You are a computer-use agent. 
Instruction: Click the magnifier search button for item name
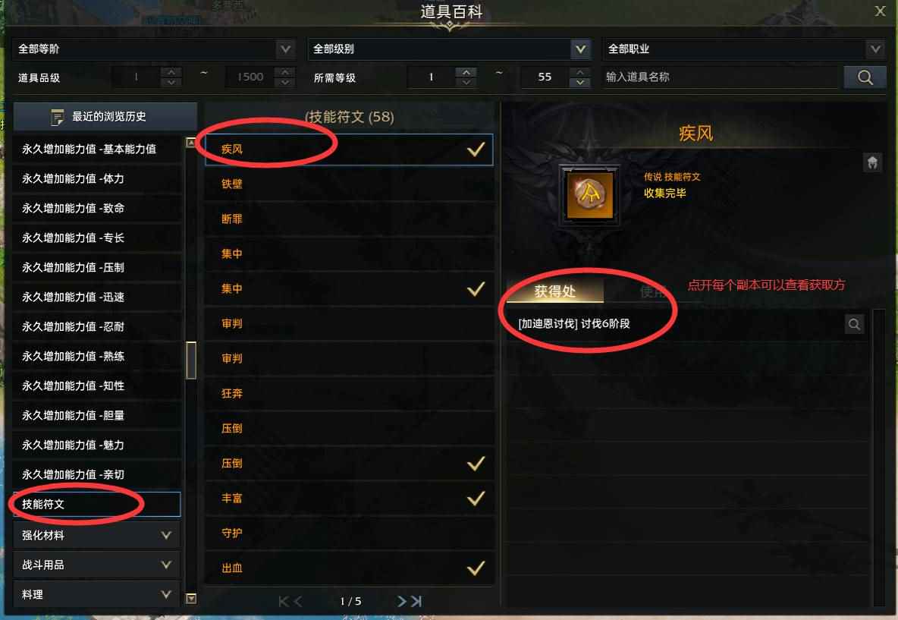[865, 77]
